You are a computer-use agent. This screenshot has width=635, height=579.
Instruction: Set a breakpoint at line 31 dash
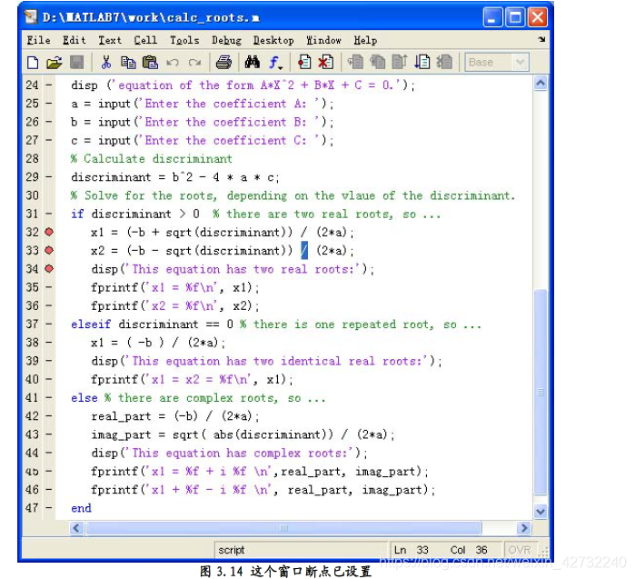coord(49,214)
